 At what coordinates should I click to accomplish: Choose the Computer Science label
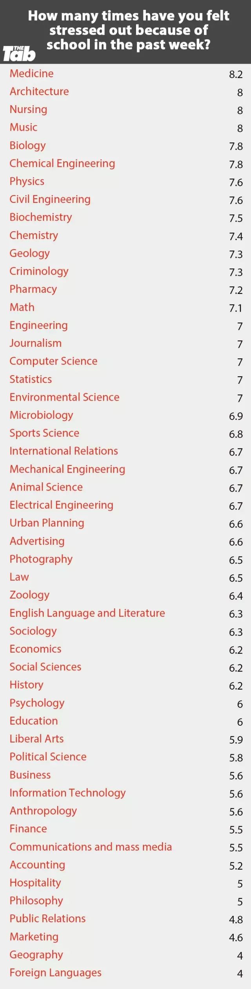[53, 361]
